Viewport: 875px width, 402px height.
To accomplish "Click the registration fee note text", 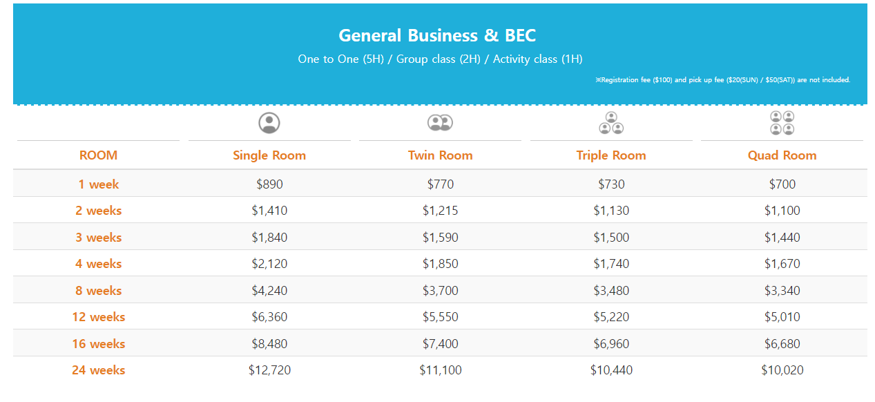I will 722,80.
